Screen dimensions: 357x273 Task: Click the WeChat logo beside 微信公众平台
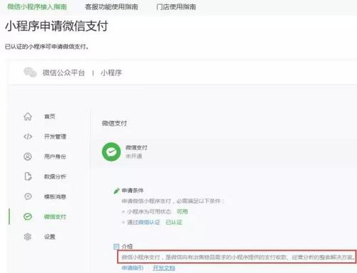[30, 72]
